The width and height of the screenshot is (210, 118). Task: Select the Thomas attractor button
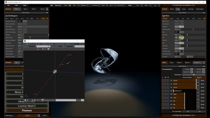[27, 110]
